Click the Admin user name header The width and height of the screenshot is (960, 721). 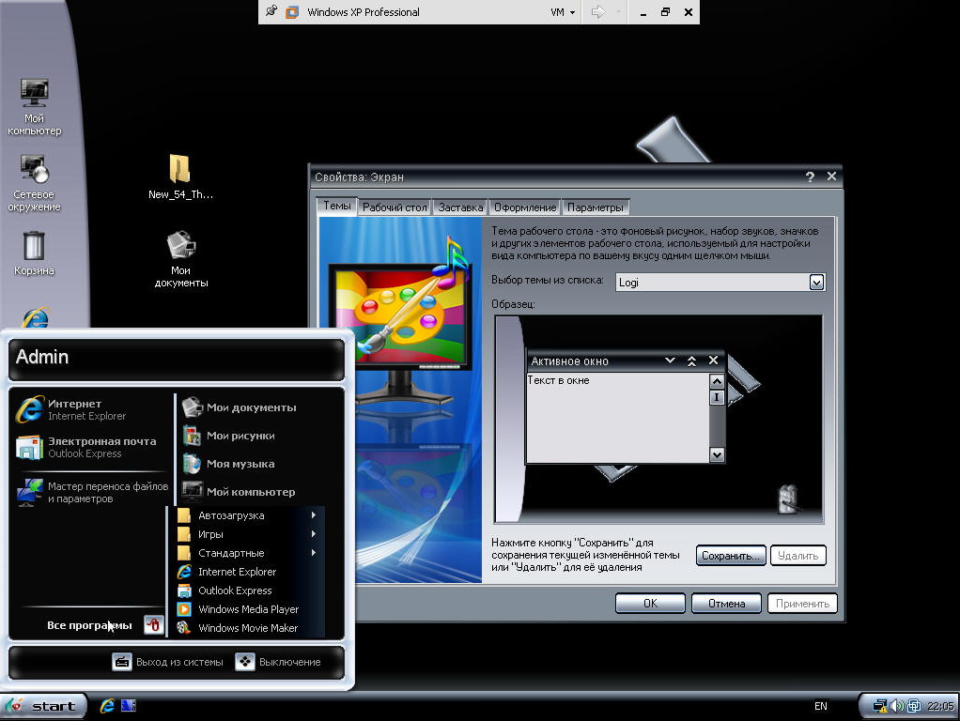coord(42,356)
